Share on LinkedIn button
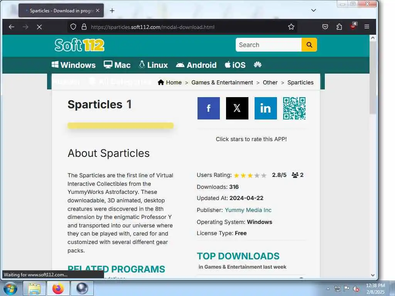Screen dimensions: 395x296 265,108
